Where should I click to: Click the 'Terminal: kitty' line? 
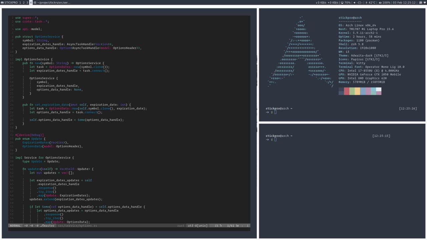point(352,63)
